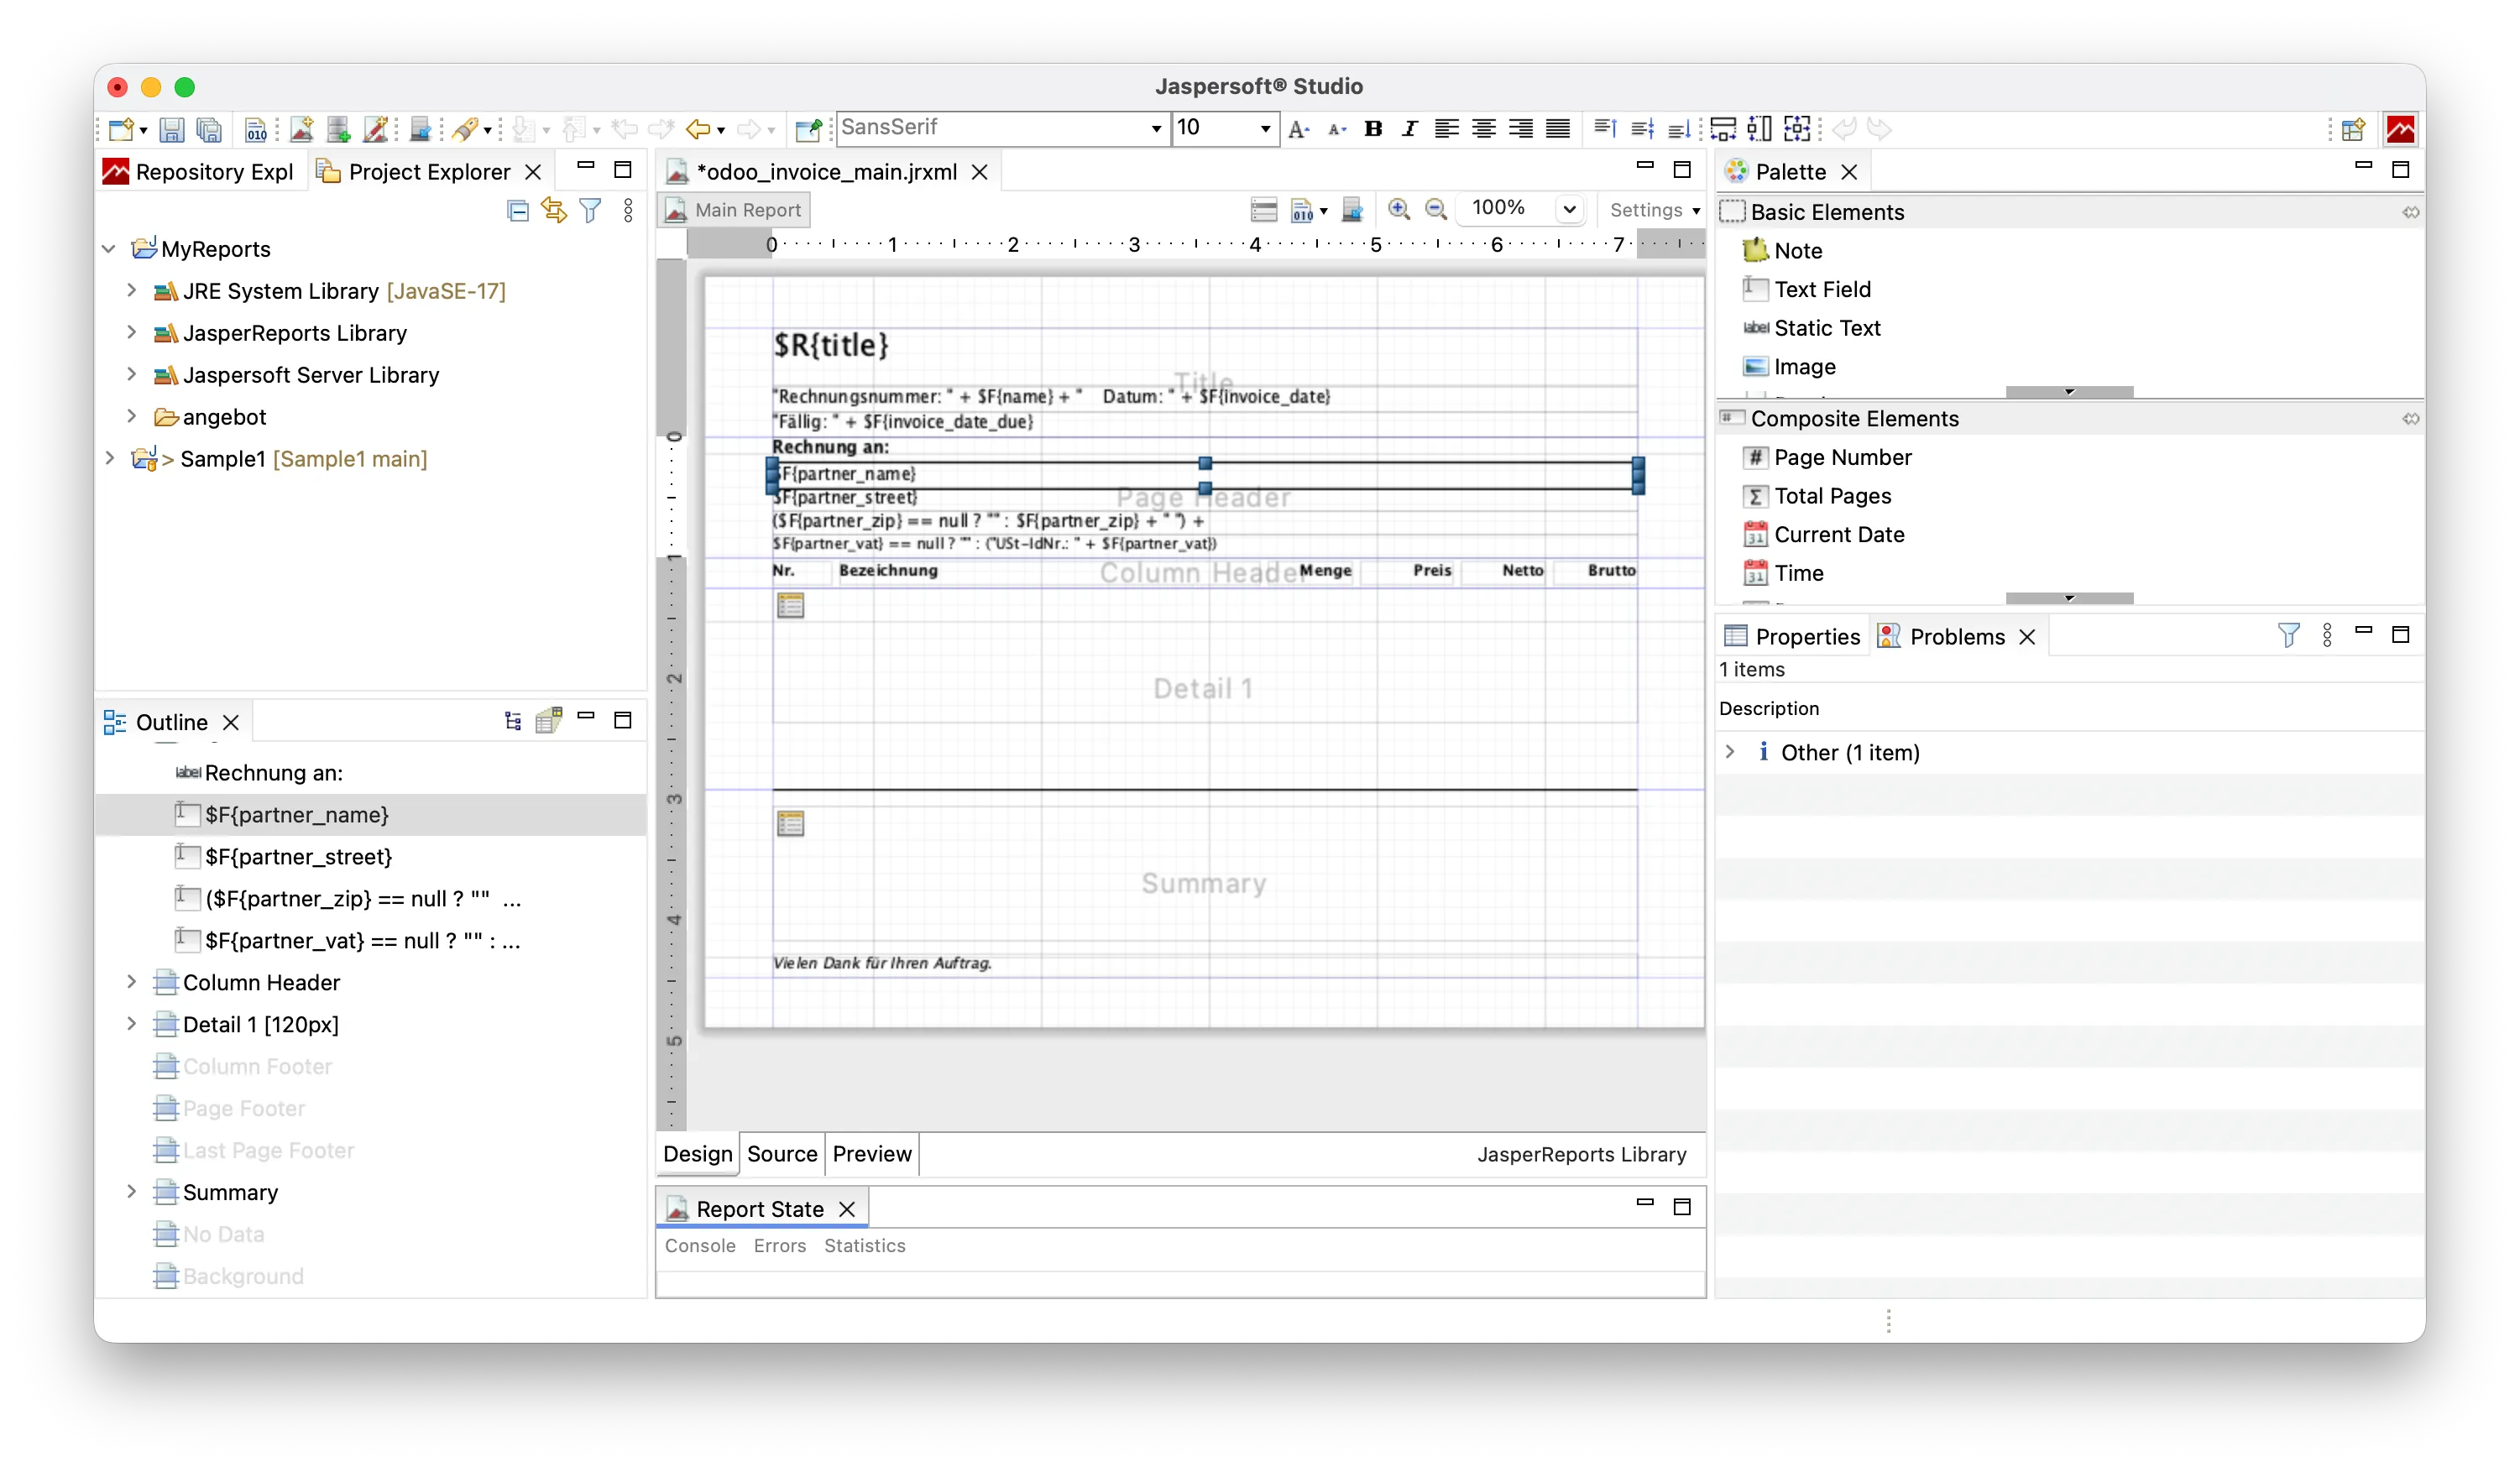Open the Settings dropdown menu
This screenshot has width=2520, height=1467.
(x=1655, y=210)
